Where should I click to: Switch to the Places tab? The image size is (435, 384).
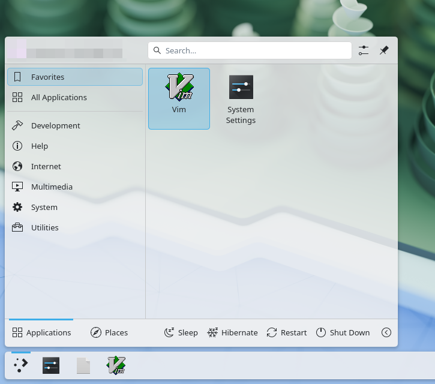(109, 332)
